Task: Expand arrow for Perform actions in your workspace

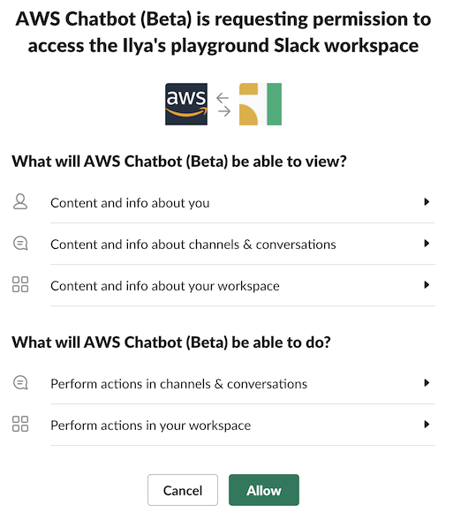Action: pos(427,425)
